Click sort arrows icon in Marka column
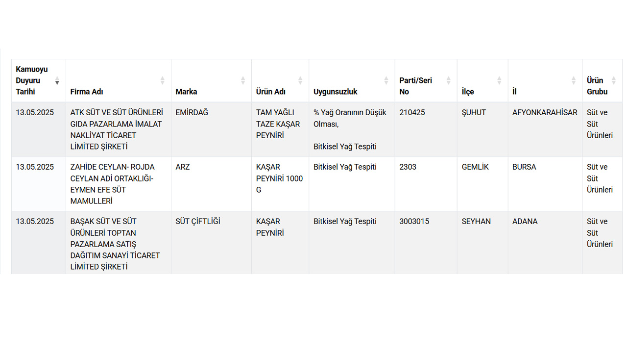 243,80
